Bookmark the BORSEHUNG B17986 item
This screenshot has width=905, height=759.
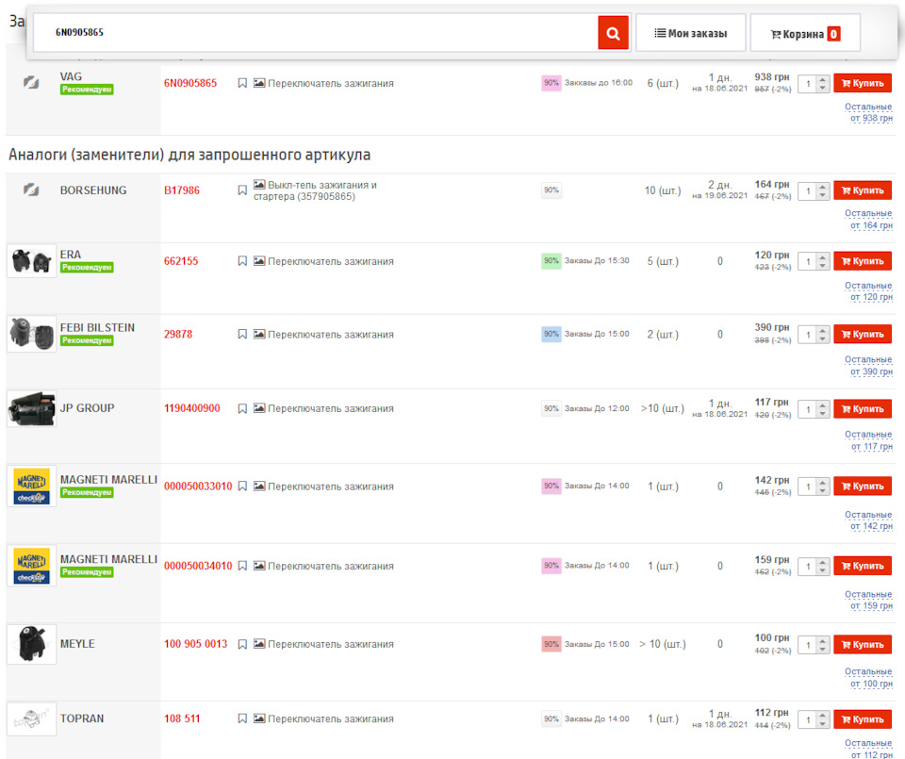tap(242, 190)
